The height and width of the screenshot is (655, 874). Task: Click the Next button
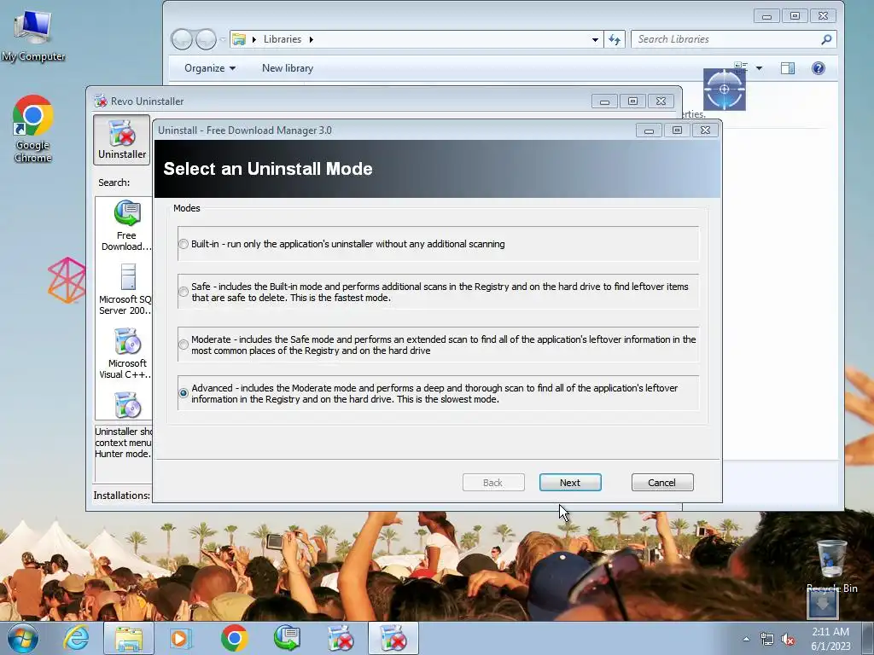[570, 483]
